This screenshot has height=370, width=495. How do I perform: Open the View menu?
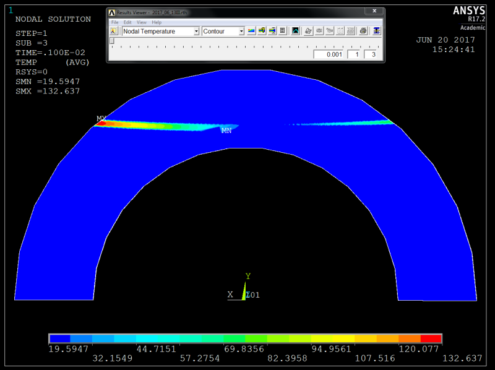pos(142,22)
